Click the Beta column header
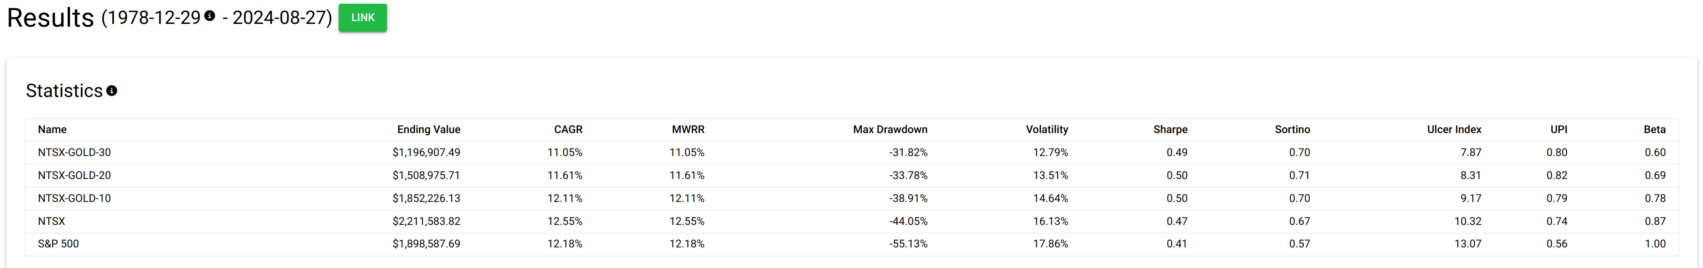Image resolution: width=1703 pixels, height=268 pixels. click(x=1654, y=129)
